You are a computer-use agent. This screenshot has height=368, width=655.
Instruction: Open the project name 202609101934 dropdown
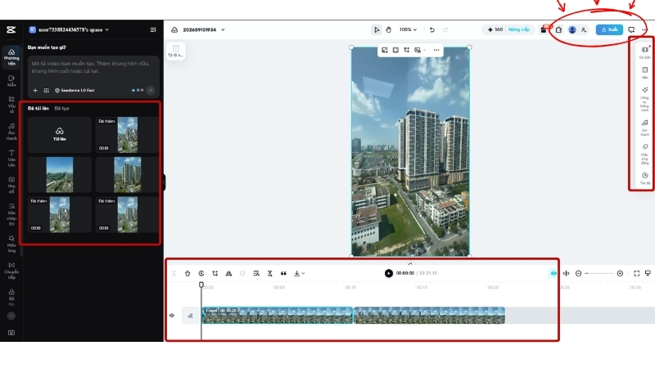203,29
